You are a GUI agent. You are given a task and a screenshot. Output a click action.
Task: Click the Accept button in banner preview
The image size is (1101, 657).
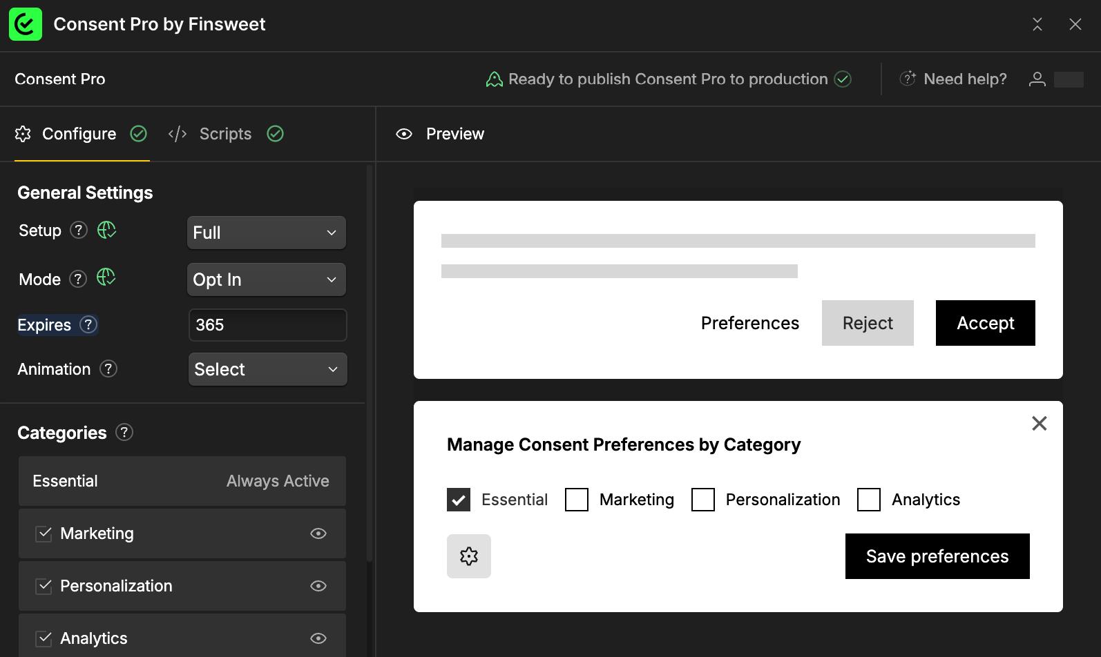click(986, 323)
